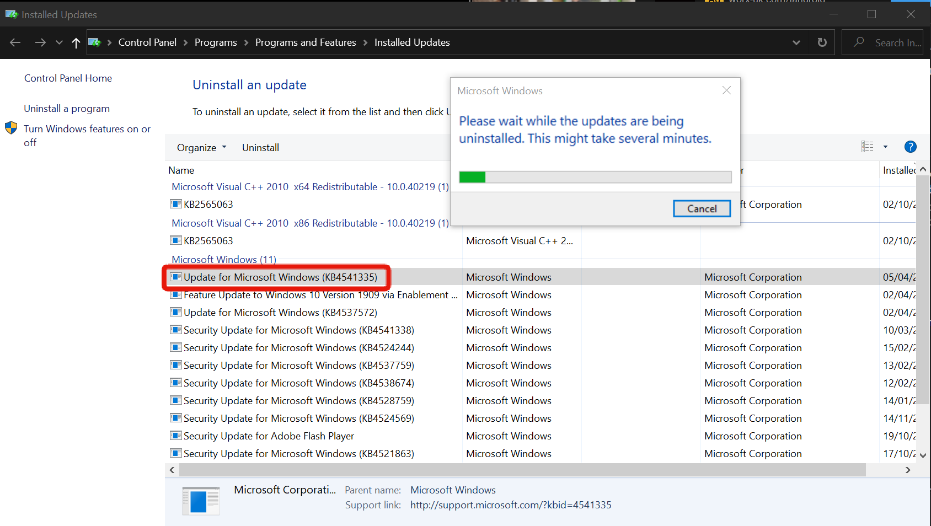Click the shield icon beside Windows features
This screenshot has width=931, height=526.
pyautogui.click(x=11, y=128)
